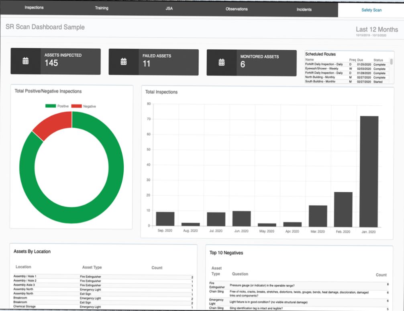Select the Mar. 2020 bar
Image resolution: width=404 pixels, height=311 pixels.
[318, 216]
